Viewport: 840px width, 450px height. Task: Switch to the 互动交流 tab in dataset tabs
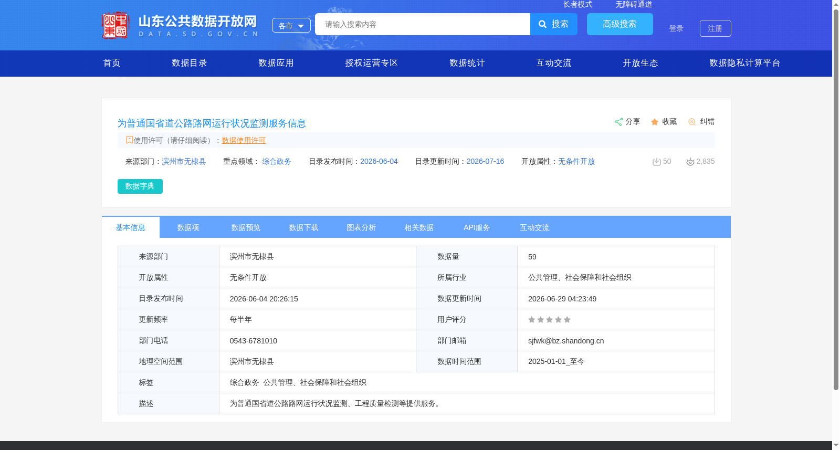click(535, 227)
